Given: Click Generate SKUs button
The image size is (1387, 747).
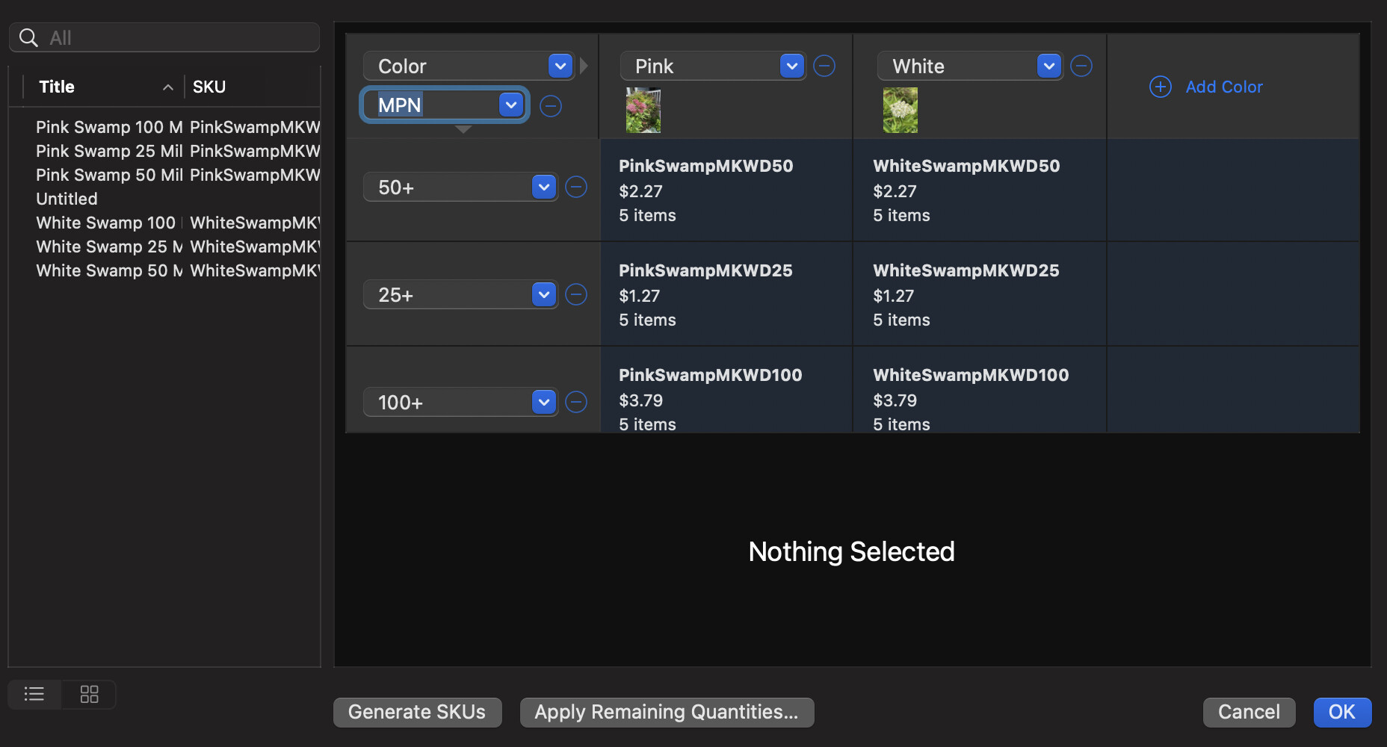Looking at the screenshot, I should tap(417, 712).
